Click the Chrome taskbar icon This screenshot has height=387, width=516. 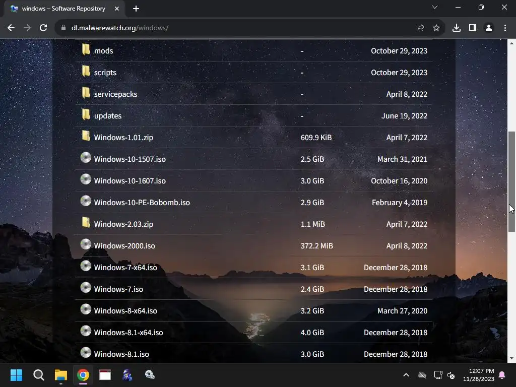(83, 375)
